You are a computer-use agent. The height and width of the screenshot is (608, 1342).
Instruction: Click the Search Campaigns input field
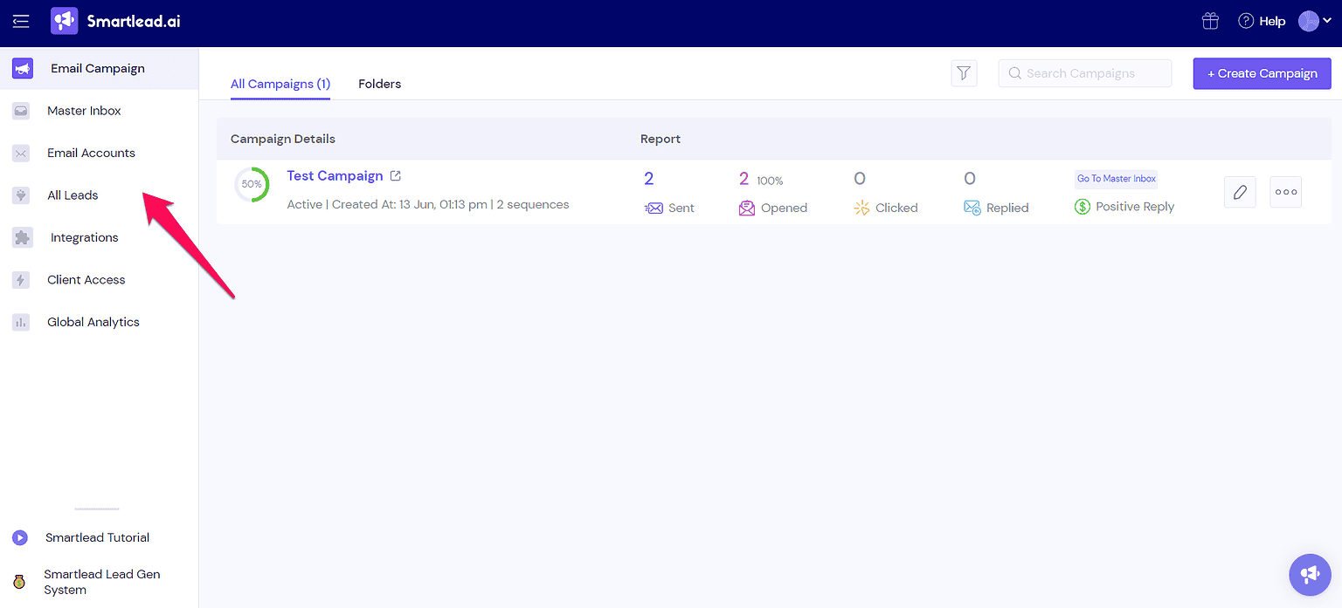[1084, 73]
